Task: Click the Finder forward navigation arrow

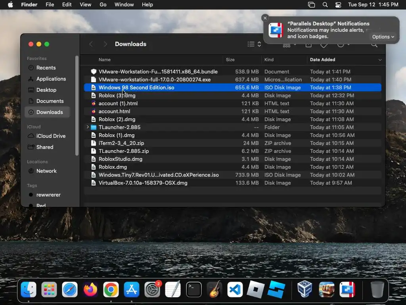Action: coord(105,44)
